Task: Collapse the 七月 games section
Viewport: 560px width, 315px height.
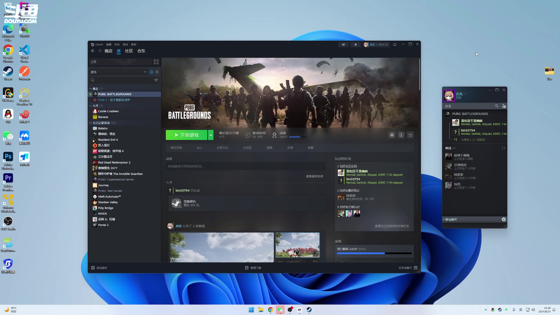Action: tap(90, 106)
